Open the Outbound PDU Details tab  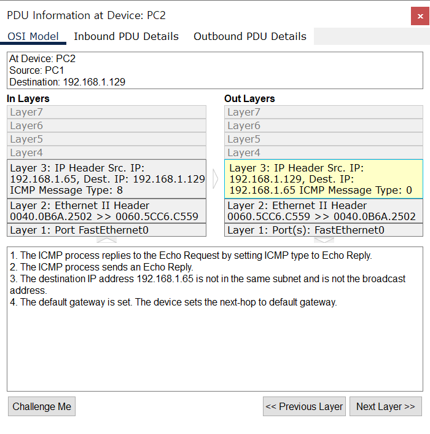[x=249, y=36]
